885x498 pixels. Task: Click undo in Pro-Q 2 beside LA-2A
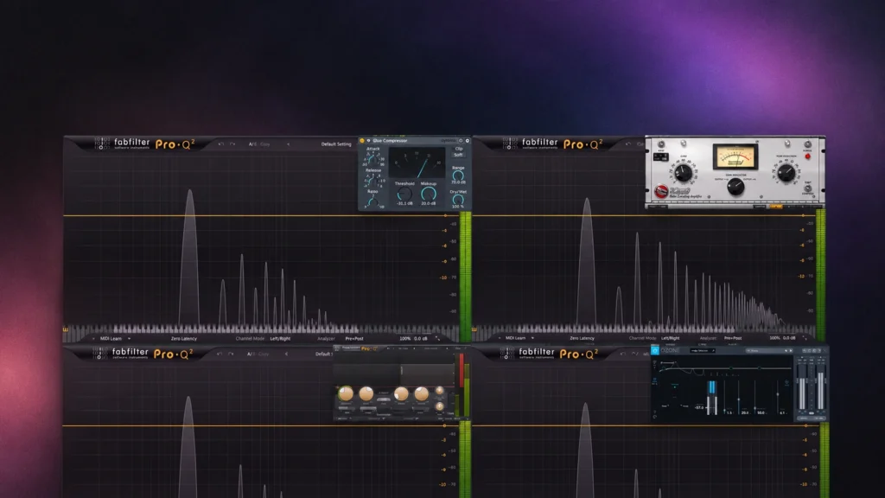click(x=628, y=144)
